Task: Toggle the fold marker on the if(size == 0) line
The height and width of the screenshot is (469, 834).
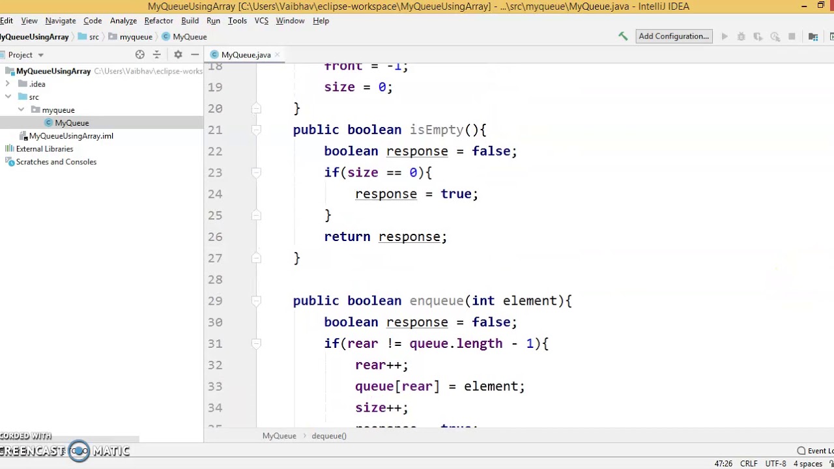Action: [256, 173]
